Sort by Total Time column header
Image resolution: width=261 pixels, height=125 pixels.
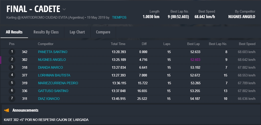[x=118, y=44]
